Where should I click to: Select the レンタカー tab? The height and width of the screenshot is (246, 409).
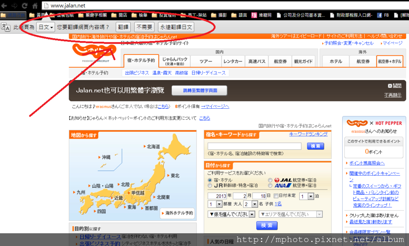coord(233,61)
